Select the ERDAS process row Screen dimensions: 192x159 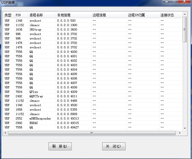point(93,123)
